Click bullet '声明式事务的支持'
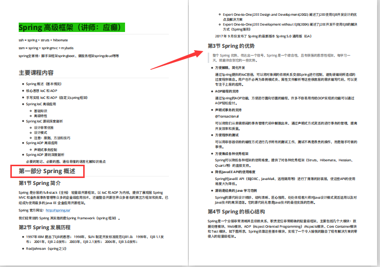 point(228,110)
